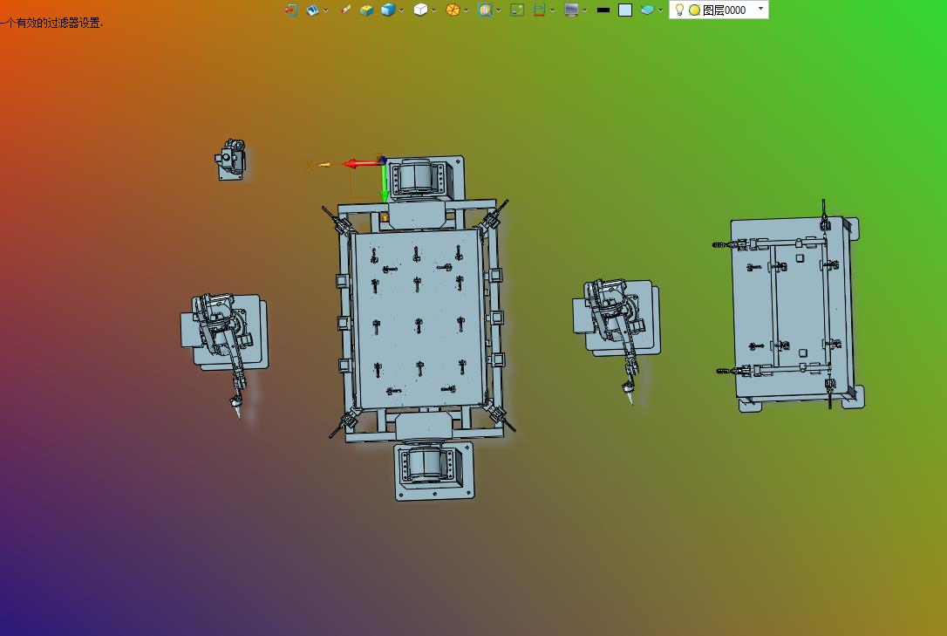
Task: Click the teal layers stack icon
Action: [647, 10]
